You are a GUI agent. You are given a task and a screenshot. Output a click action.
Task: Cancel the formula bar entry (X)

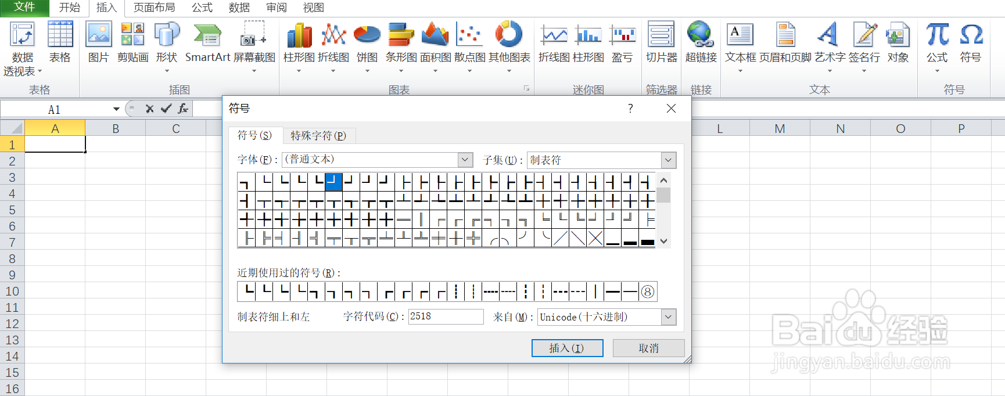(149, 109)
